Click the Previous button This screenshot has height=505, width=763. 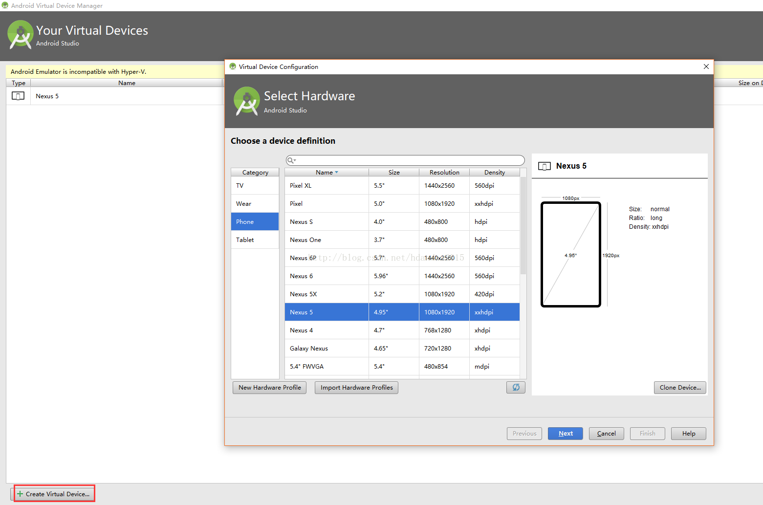point(524,433)
